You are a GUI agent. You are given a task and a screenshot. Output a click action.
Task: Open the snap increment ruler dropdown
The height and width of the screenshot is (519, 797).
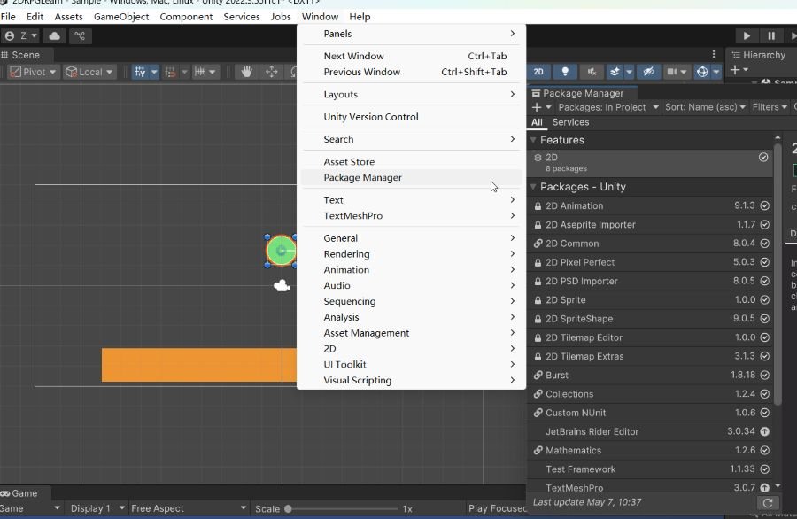coord(205,73)
